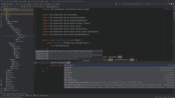Open the Project view selector dropdown
This screenshot has height=98, width=175.
click(7, 7)
